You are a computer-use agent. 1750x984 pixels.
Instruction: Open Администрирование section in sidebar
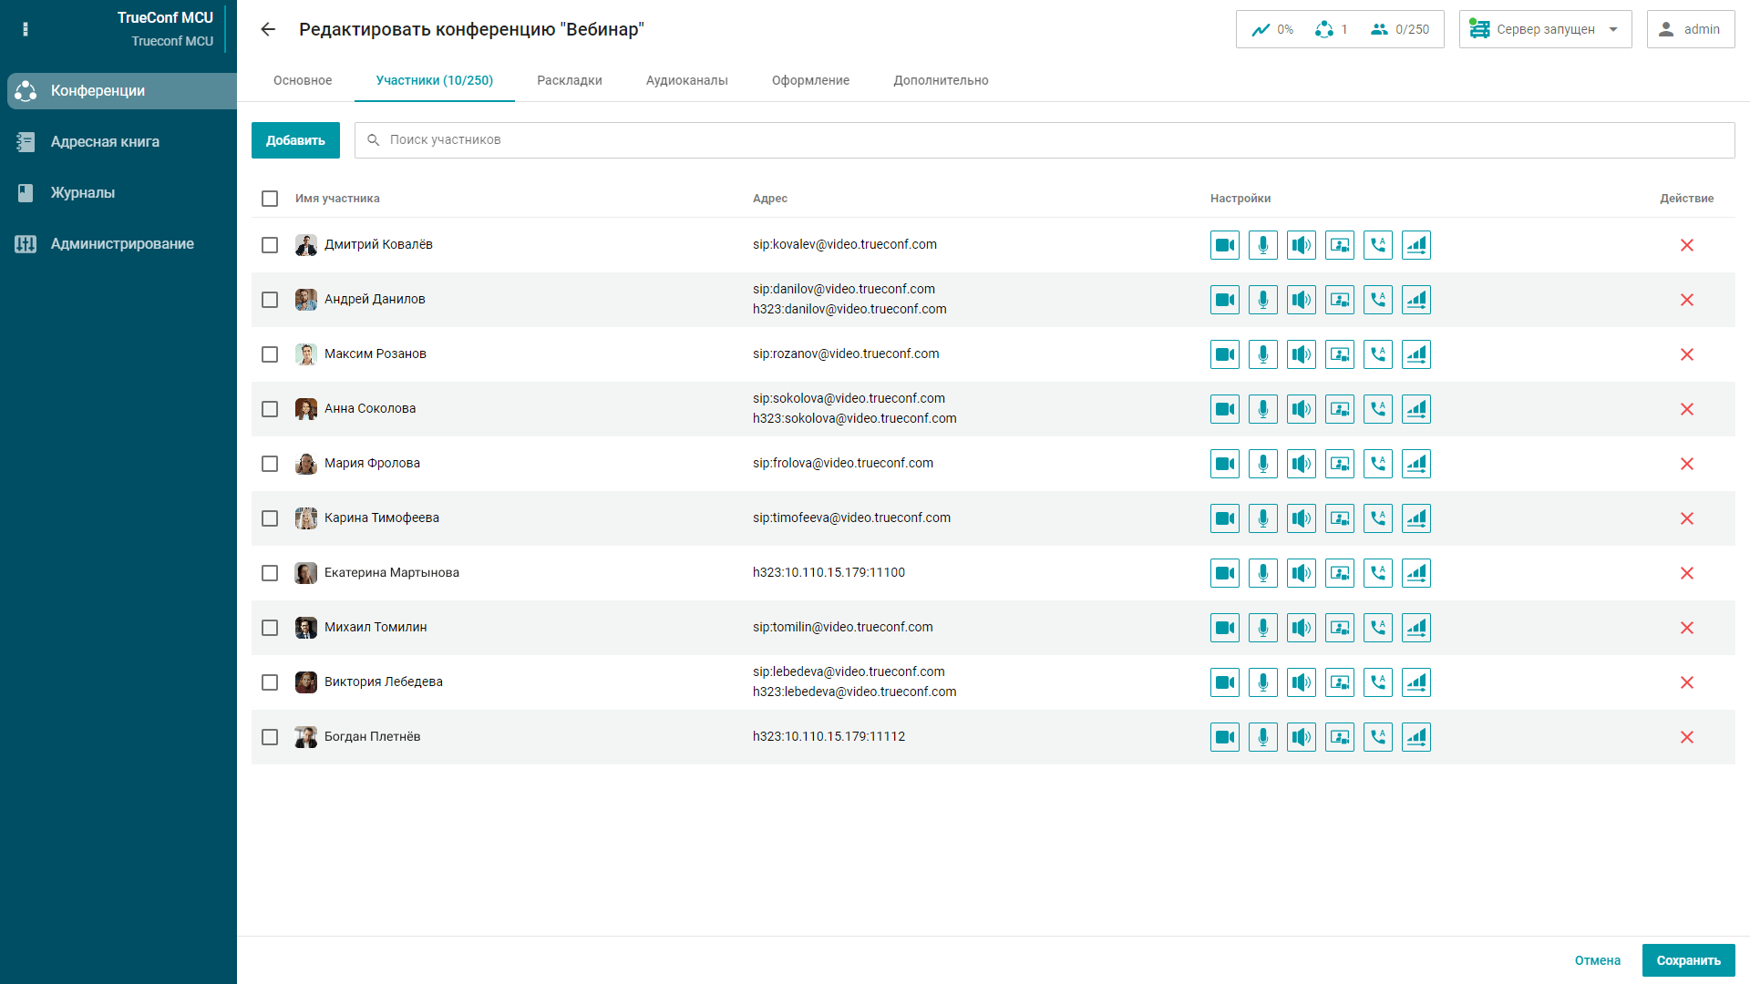[x=122, y=243]
